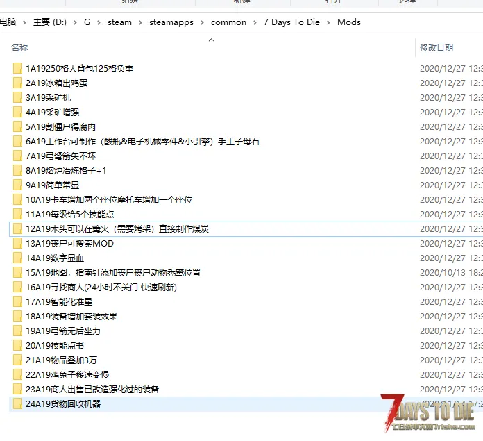Screen dimensions: 483x441
Task: Go to common folder in address bar
Action: tap(228, 22)
